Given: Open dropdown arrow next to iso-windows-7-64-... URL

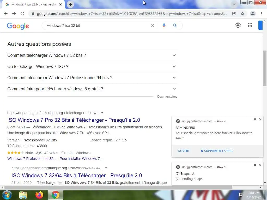Looking at the screenshot, I should (x=106, y=168).
